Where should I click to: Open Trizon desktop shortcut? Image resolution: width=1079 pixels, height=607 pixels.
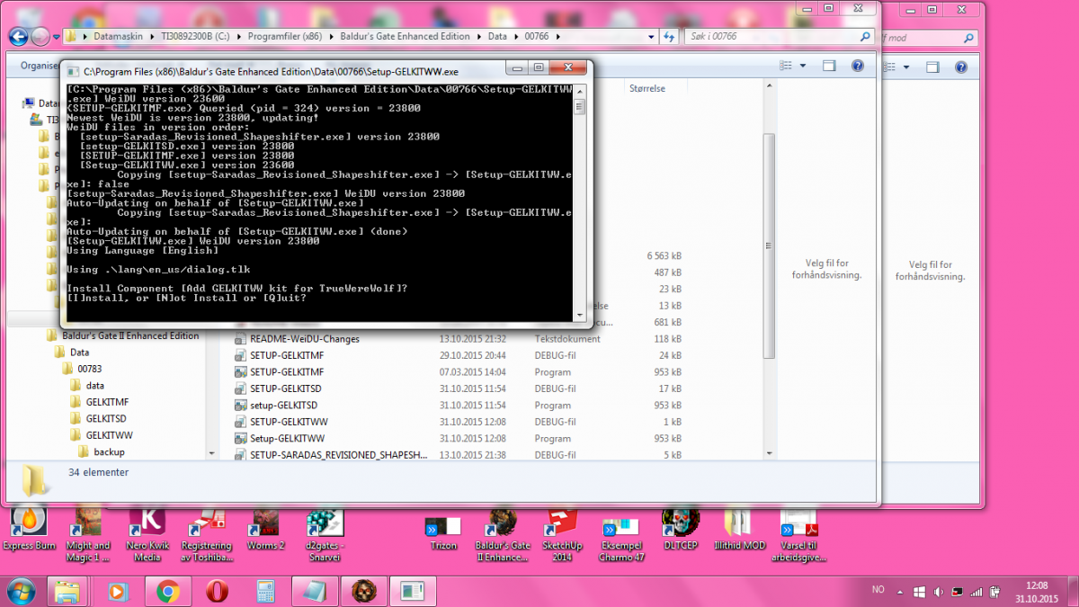tap(442, 531)
